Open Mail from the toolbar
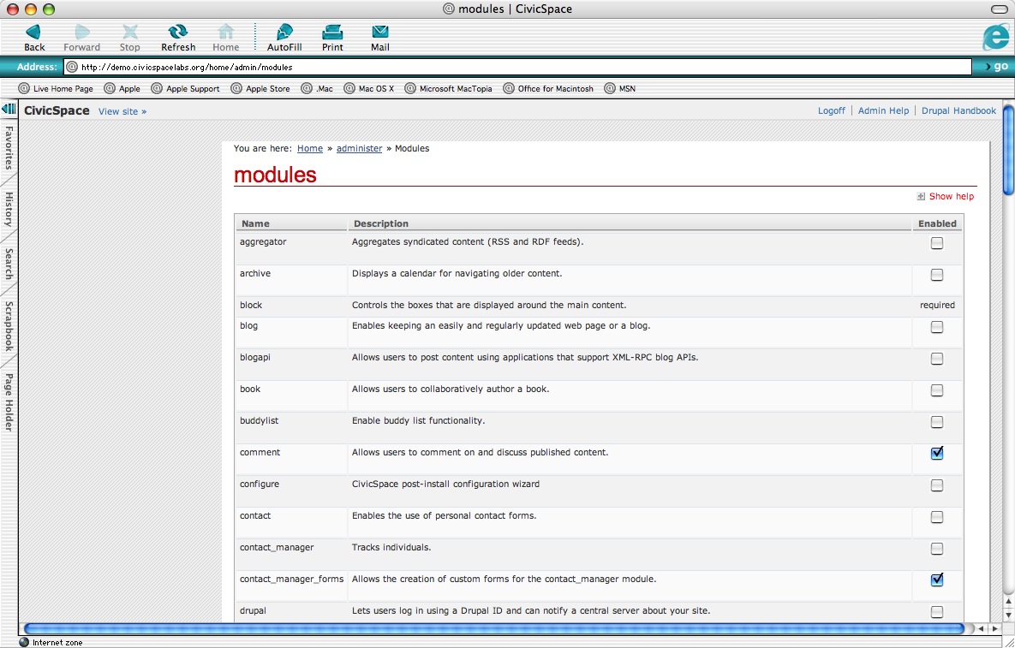The width and height of the screenshot is (1015, 648). pyautogui.click(x=380, y=38)
